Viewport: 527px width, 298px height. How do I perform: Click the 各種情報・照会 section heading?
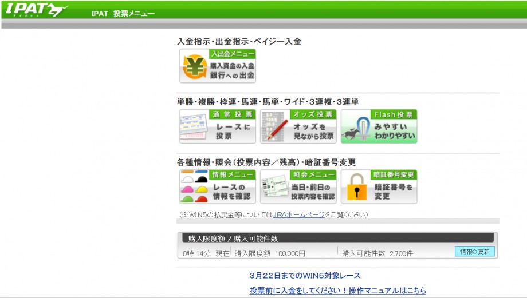tap(266, 162)
